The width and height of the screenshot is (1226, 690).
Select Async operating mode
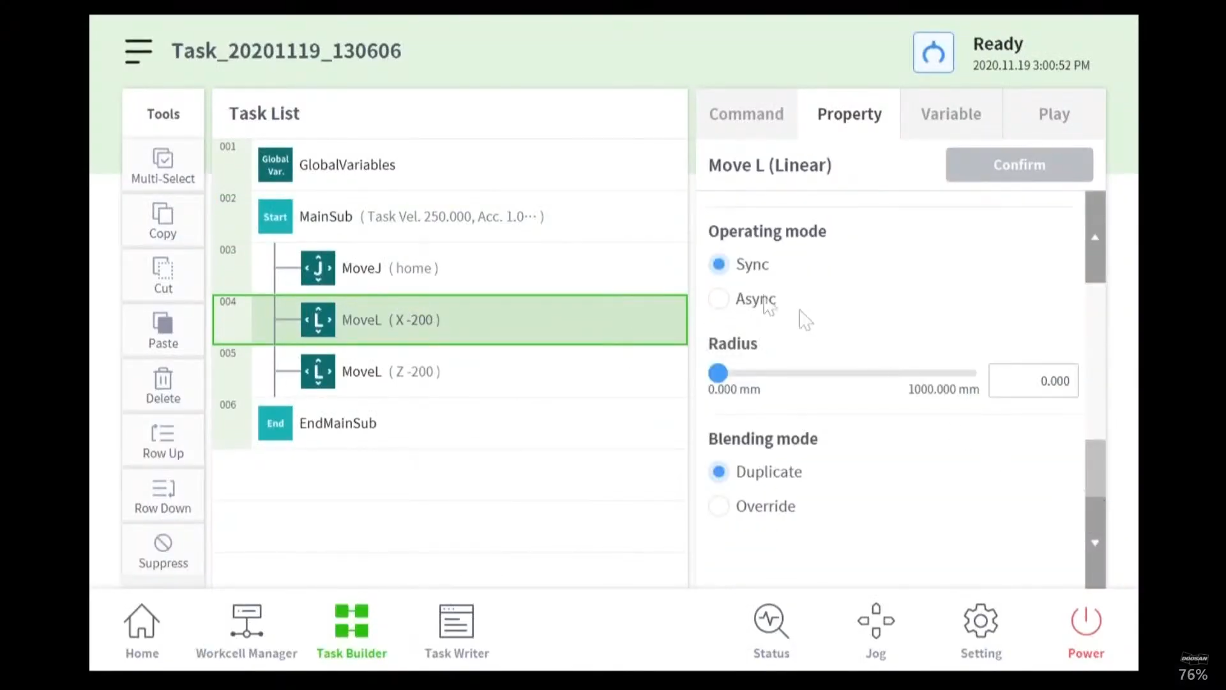[x=719, y=299]
